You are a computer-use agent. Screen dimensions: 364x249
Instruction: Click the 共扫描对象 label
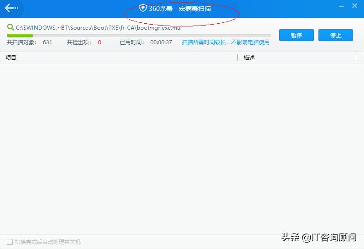pos(21,42)
